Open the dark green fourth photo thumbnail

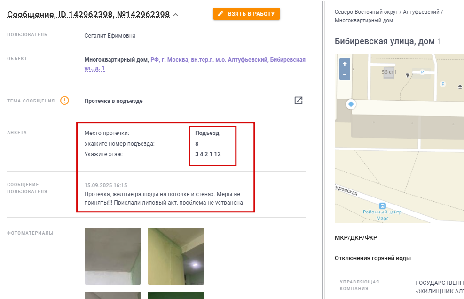[x=176, y=295]
